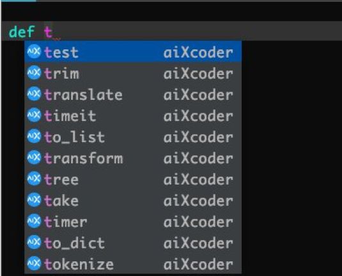Select the timer completion entry
Image resolution: width=342 pixels, height=276 pixels.
coord(133,222)
